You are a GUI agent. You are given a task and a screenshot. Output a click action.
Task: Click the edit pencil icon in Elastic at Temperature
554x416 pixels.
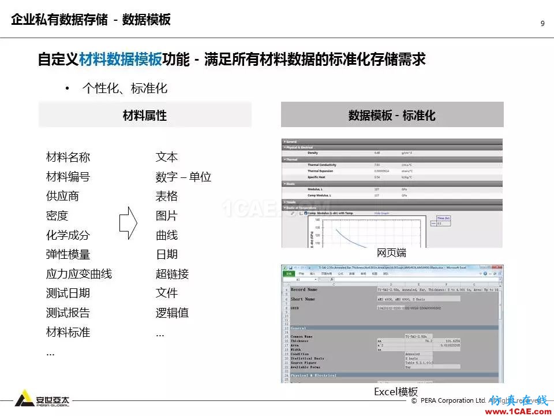(293, 213)
